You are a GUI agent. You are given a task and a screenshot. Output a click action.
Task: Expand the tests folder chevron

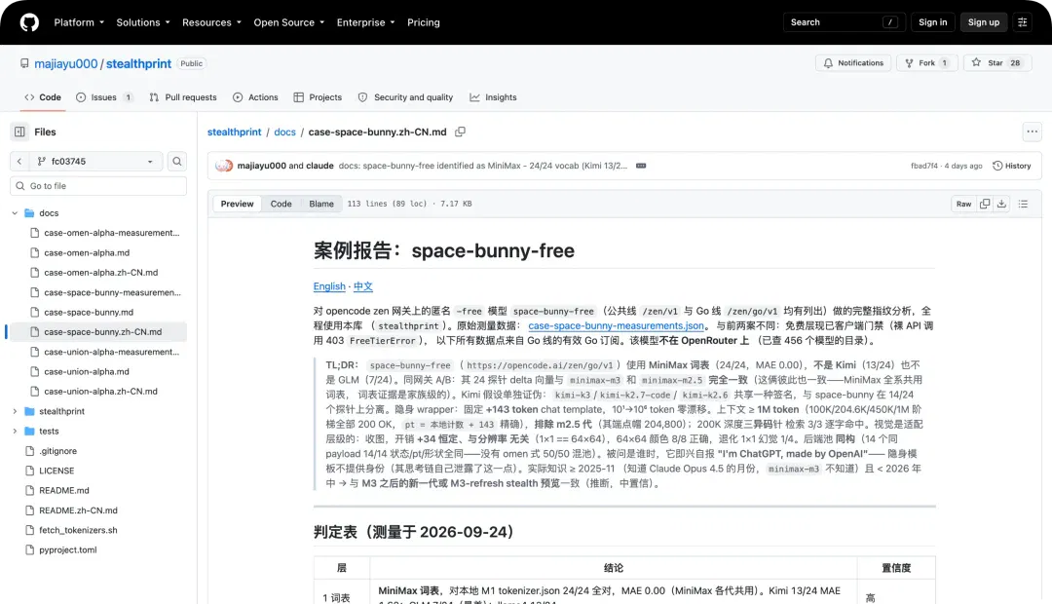point(15,431)
